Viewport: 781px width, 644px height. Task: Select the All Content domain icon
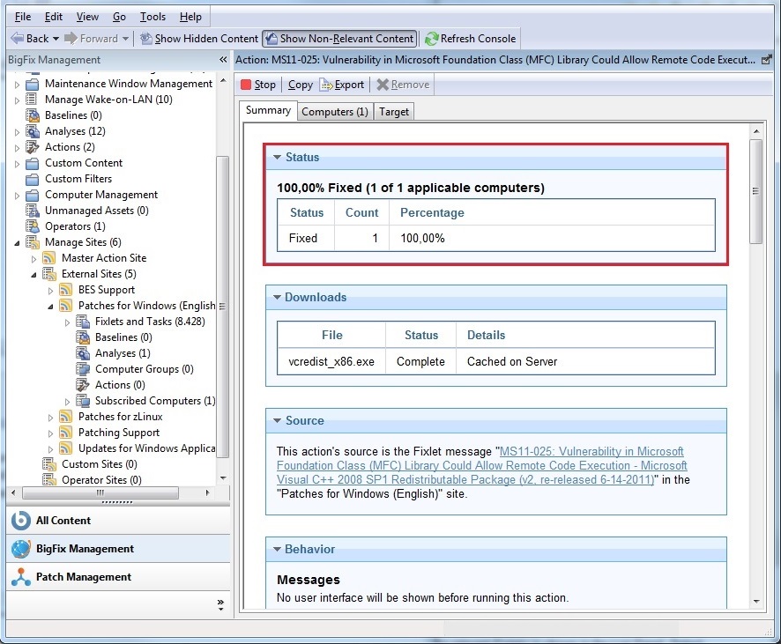[20, 521]
